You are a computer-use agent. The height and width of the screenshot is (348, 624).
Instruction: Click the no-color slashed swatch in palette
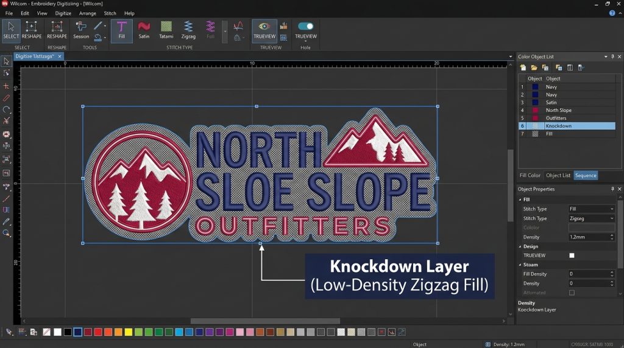click(x=46, y=332)
